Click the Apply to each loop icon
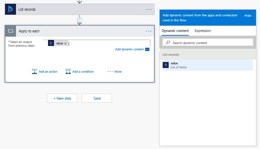 [10, 31]
